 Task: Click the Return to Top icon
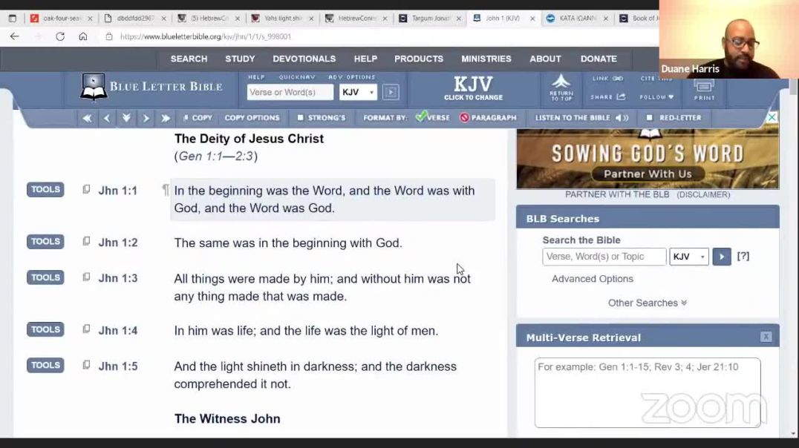(561, 88)
